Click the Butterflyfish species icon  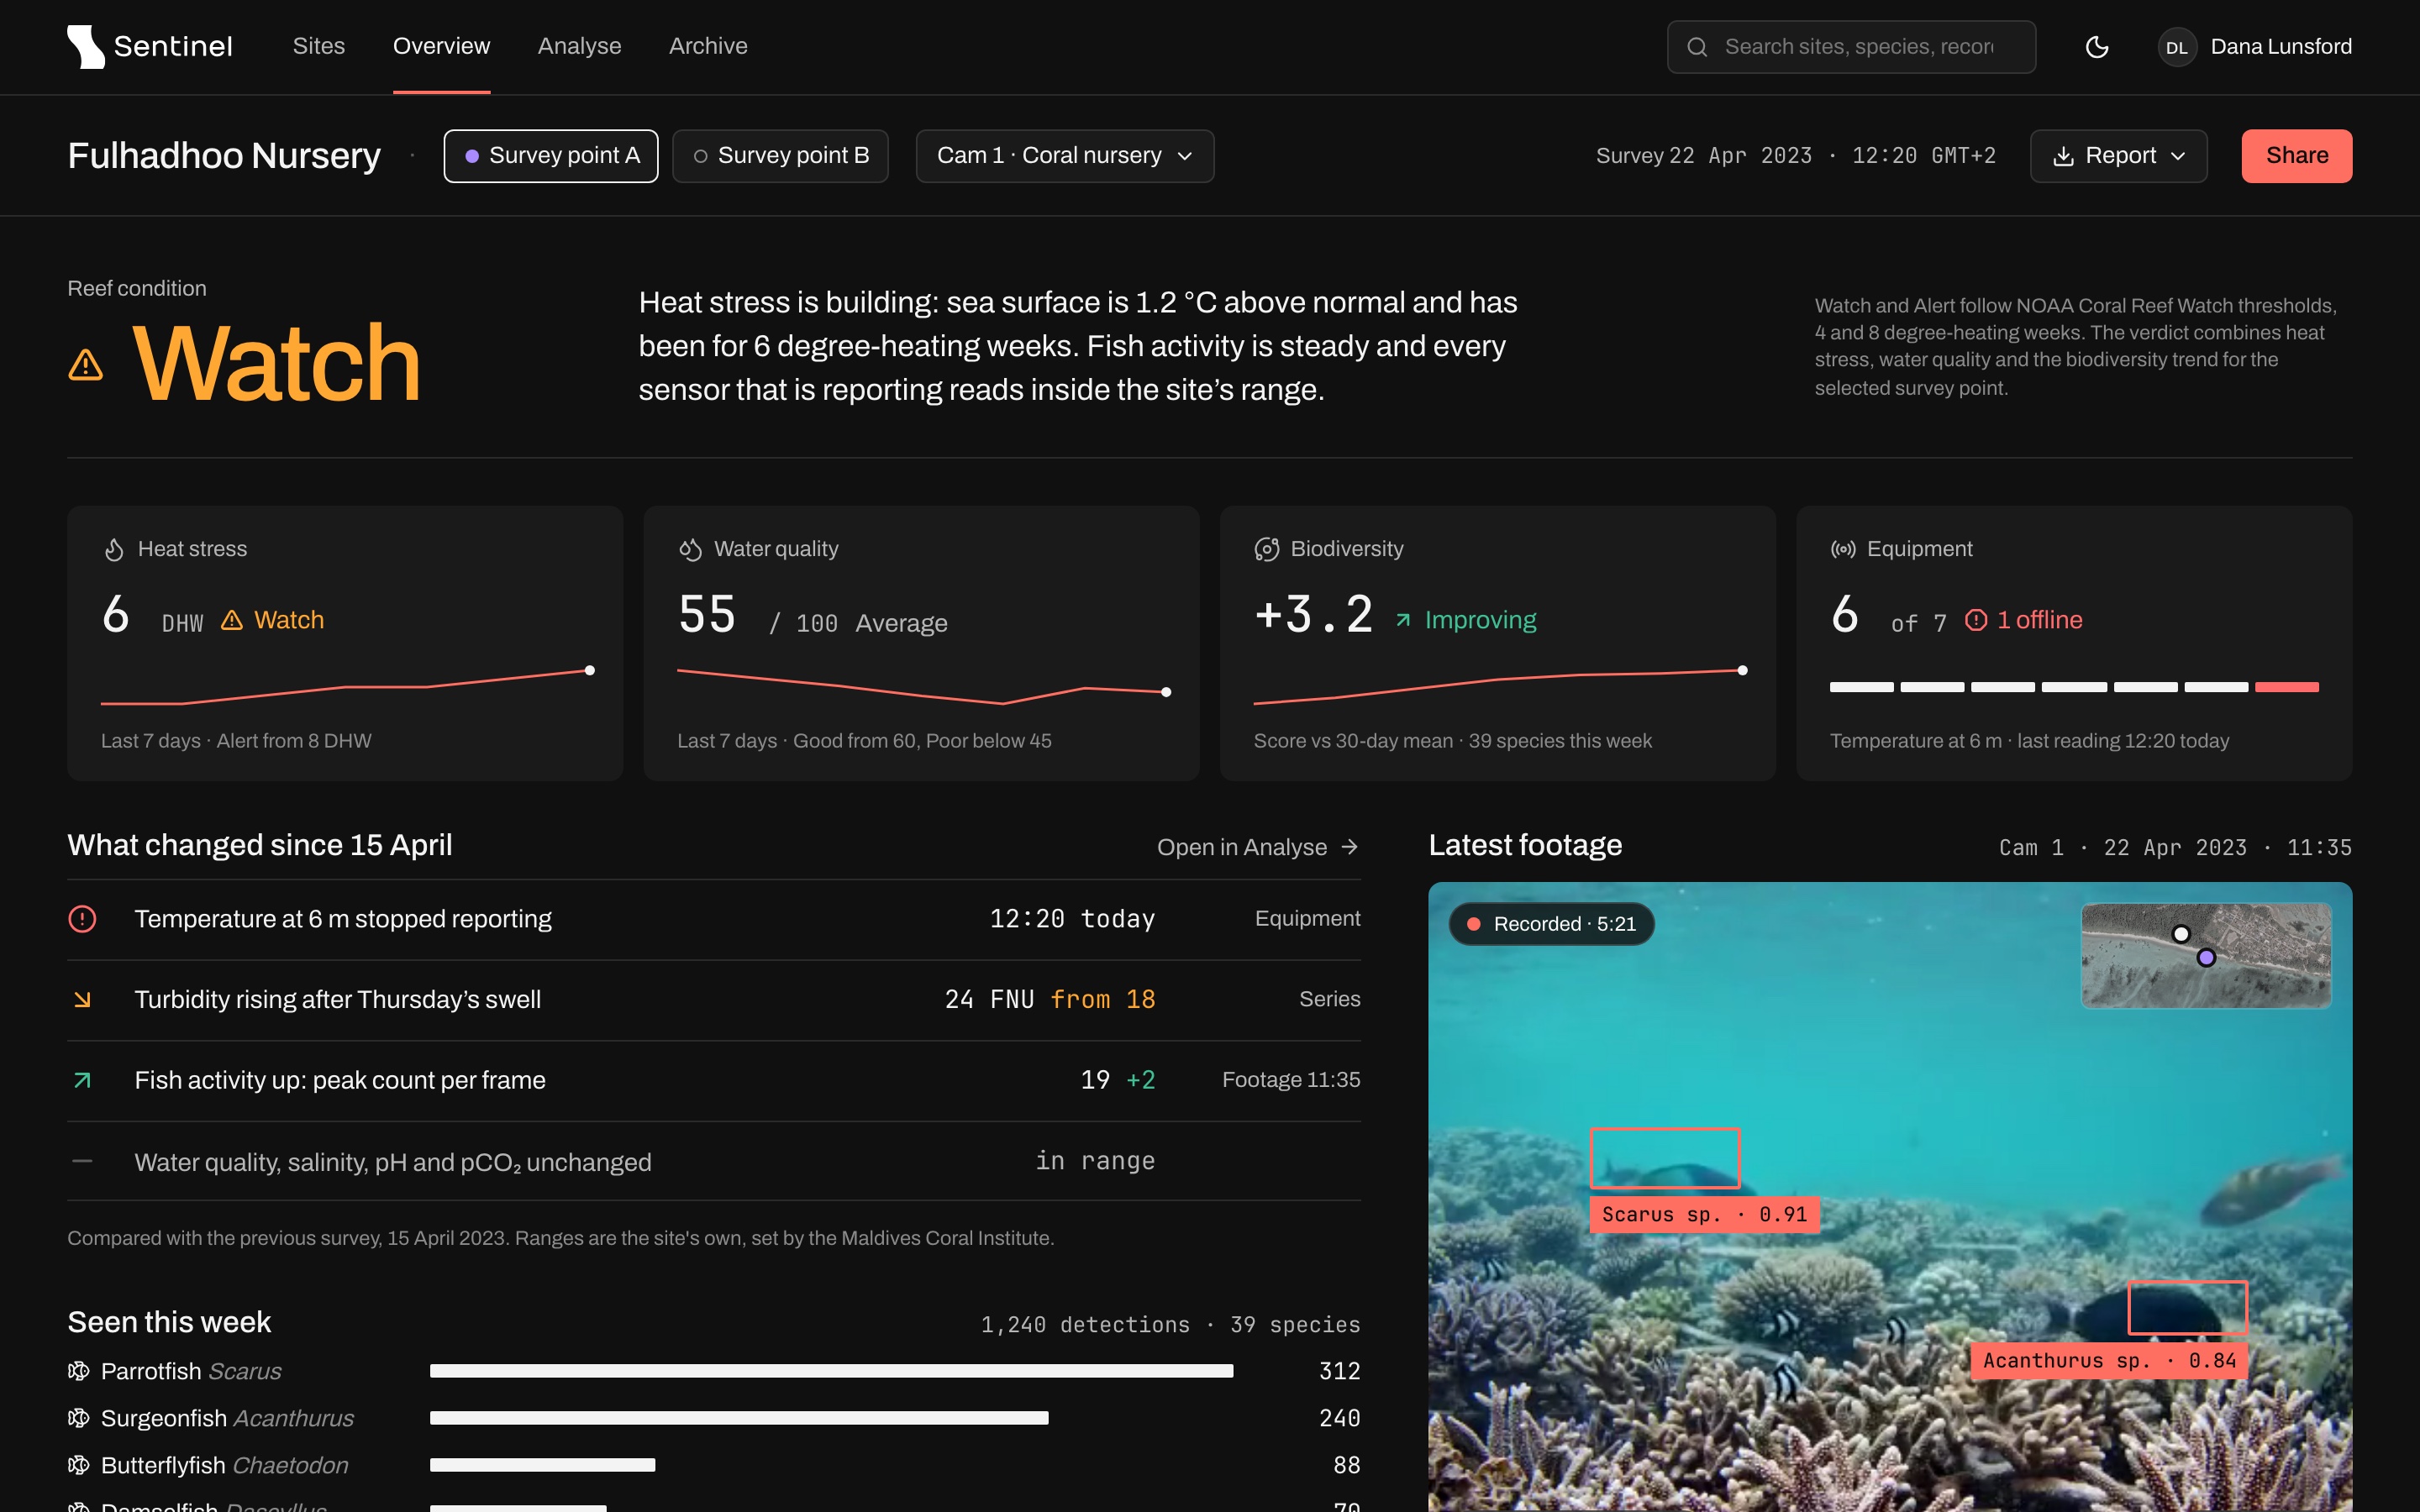click(x=78, y=1465)
